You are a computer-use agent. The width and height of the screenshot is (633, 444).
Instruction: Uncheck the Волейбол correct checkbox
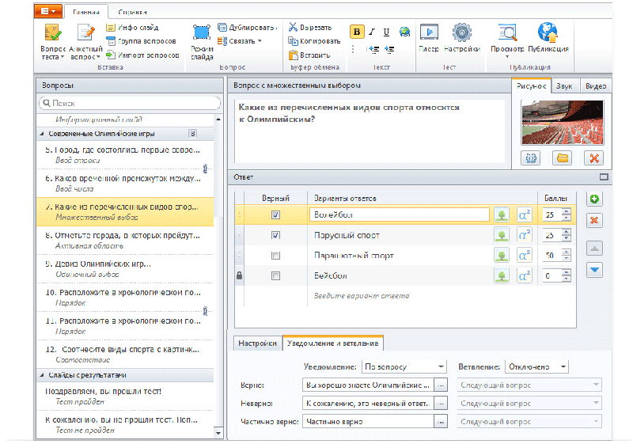click(275, 214)
